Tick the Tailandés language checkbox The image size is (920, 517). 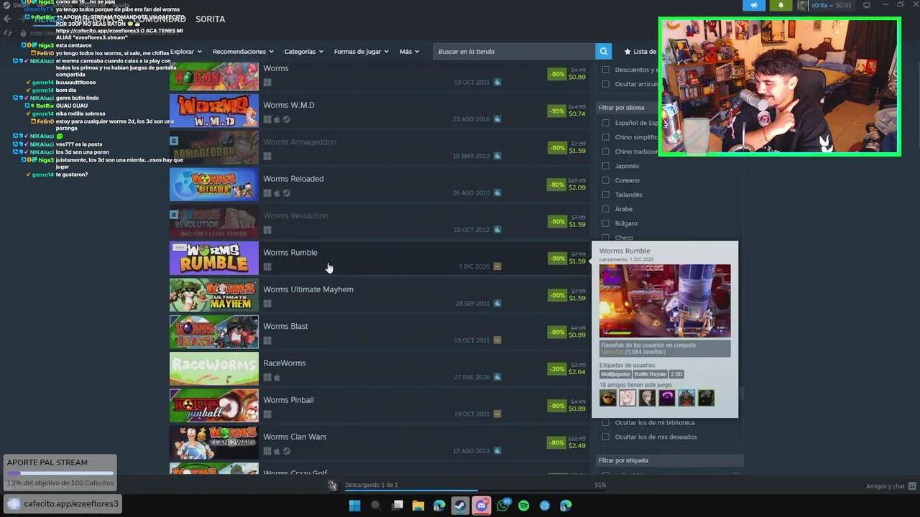(605, 195)
